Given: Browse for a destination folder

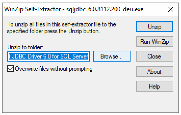Looking at the screenshot, I should [112, 56].
